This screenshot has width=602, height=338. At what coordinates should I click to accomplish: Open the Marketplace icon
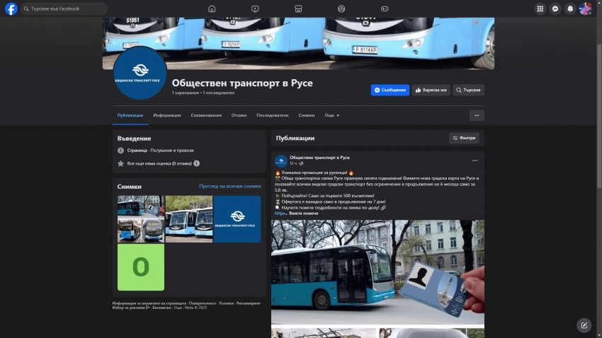[298, 8]
